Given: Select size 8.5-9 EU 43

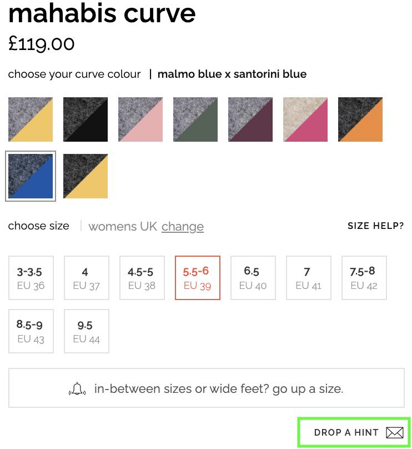Looking at the screenshot, I should 31,331.
